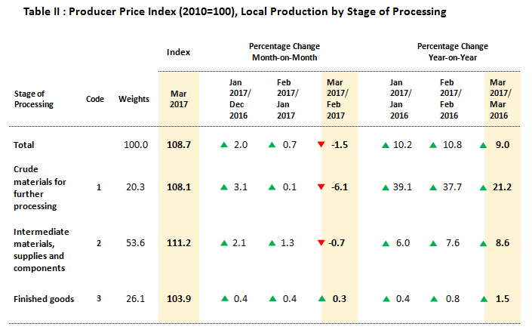This screenshot has height=333, width=532.
Task: Select the highlighted 108.7 Total index cell
Action: [178, 144]
